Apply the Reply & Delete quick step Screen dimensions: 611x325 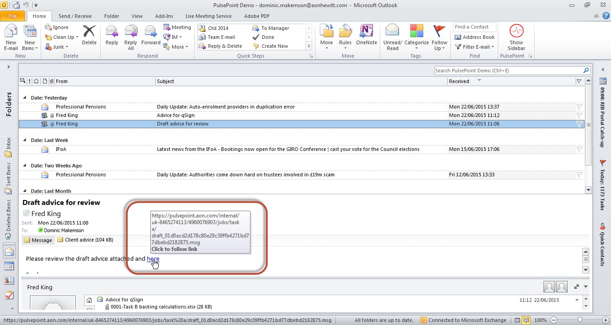click(221, 46)
